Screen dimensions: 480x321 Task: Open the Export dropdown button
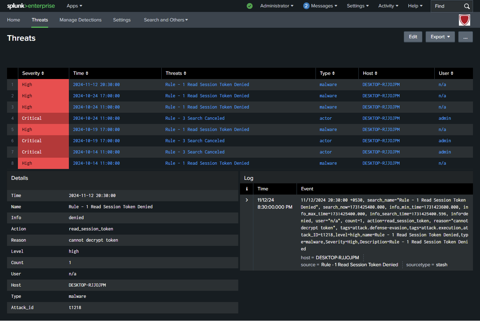coord(440,37)
